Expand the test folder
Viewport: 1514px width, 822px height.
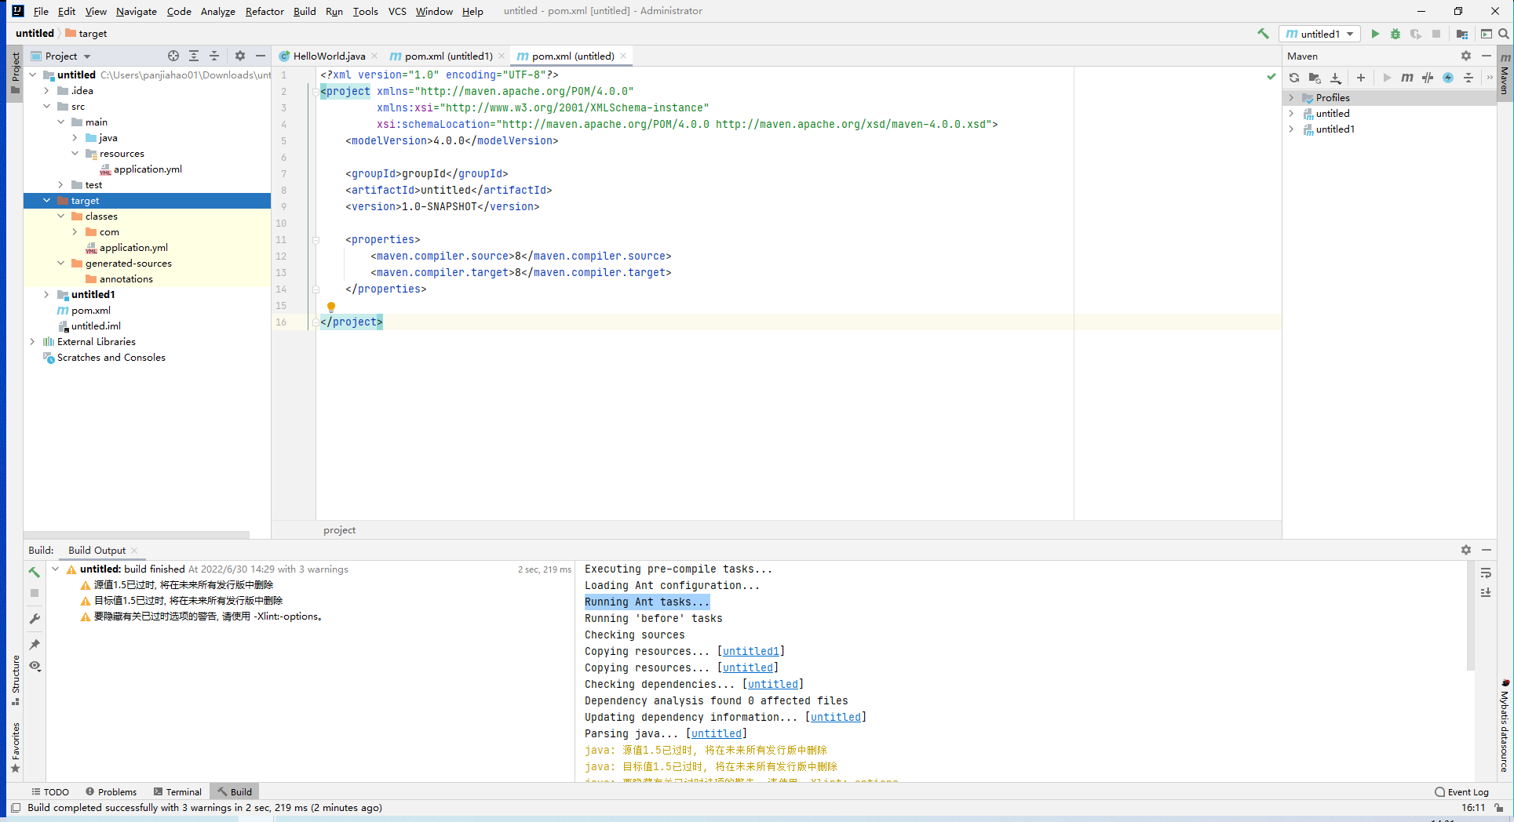(60, 185)
